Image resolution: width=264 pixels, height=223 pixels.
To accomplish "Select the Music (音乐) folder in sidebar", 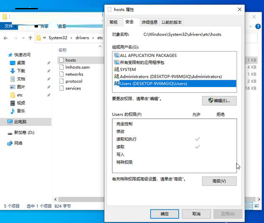I will pos(21,111).
